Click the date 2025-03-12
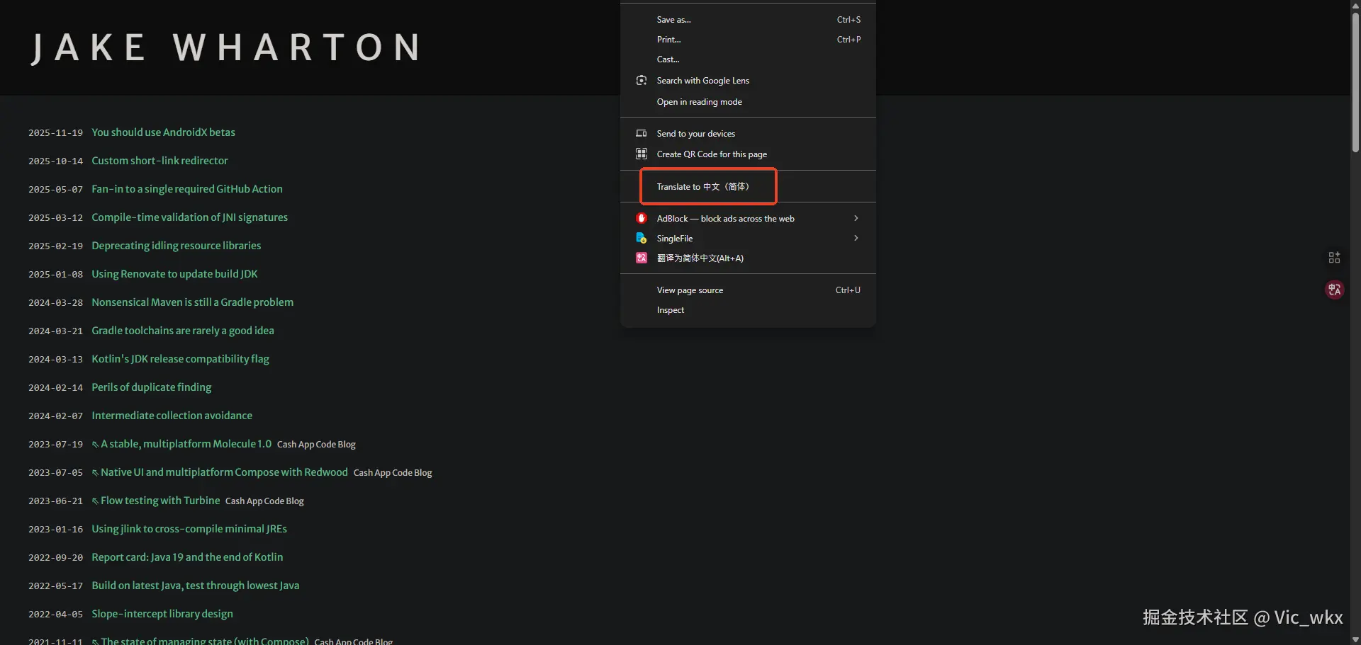 point(55,218)
